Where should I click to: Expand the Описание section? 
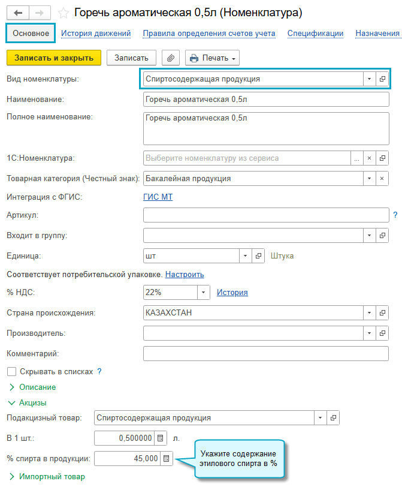click(32, 387)
